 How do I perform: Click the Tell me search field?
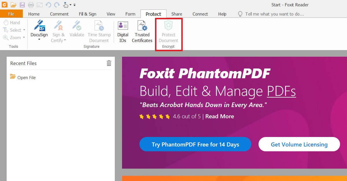click(x=272, y=14)
